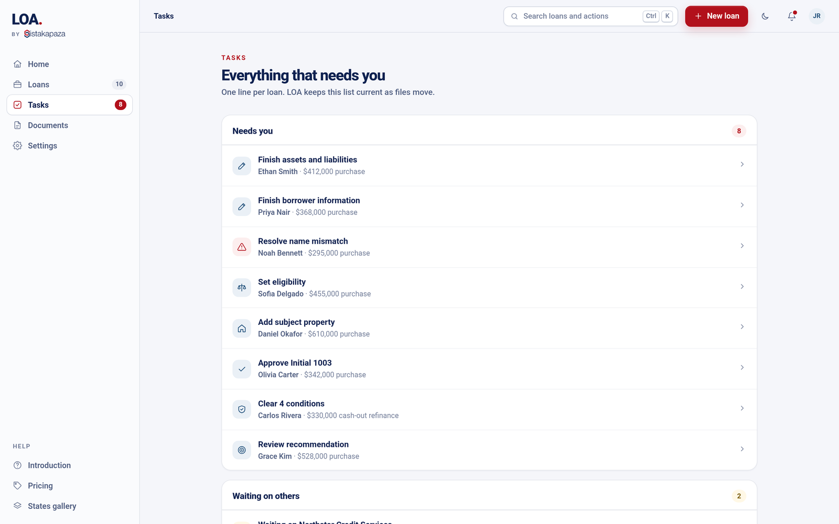Click the checkmark icon for Approve Initial 1003
This screenshot has width=839, height=524.
(242, 369)
